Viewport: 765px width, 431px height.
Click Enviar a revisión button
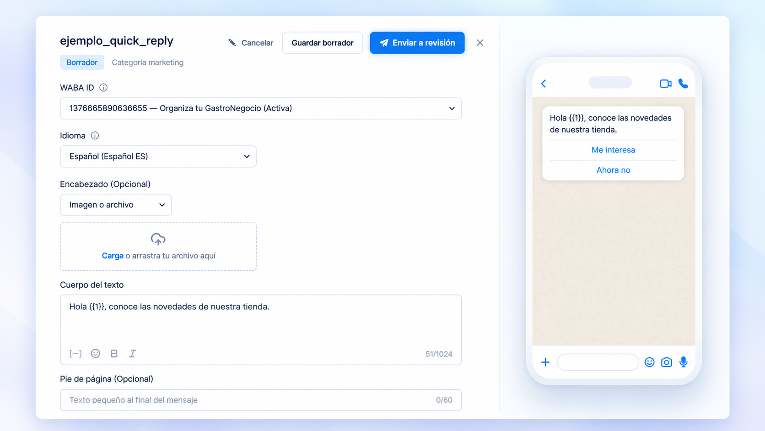click(417, 43)
